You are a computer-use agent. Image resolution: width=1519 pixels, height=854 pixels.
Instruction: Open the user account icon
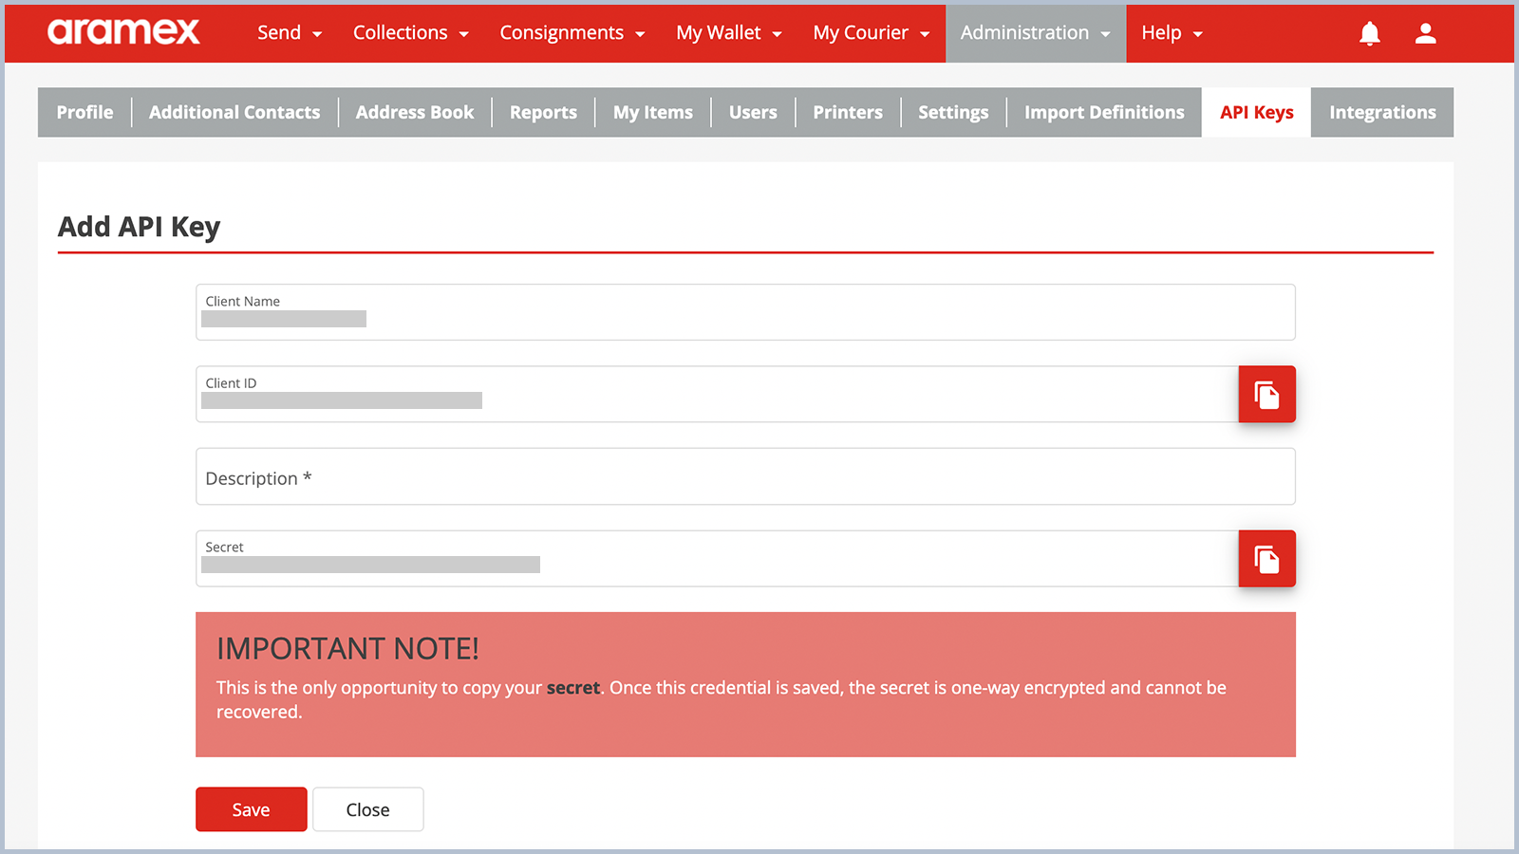(1425, 32)
